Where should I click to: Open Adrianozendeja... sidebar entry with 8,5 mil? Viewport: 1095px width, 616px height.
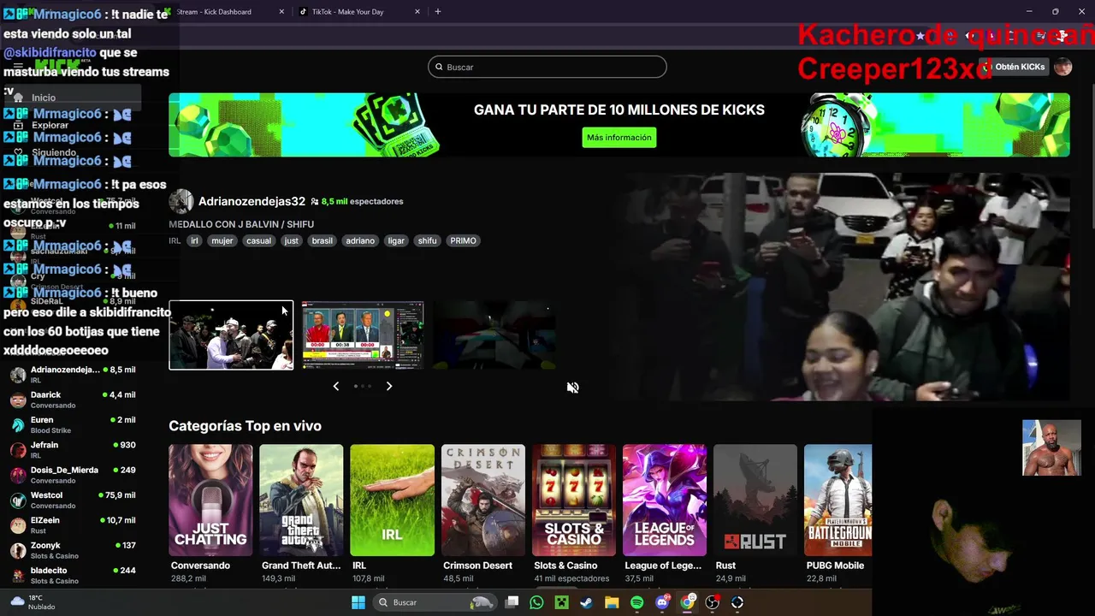(73, 375)
